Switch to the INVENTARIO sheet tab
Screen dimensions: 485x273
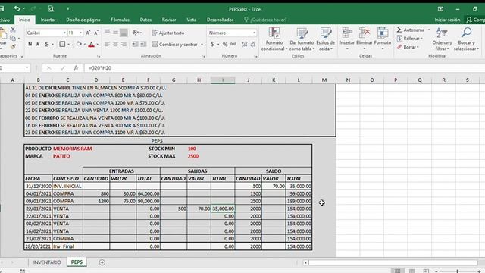47,262
